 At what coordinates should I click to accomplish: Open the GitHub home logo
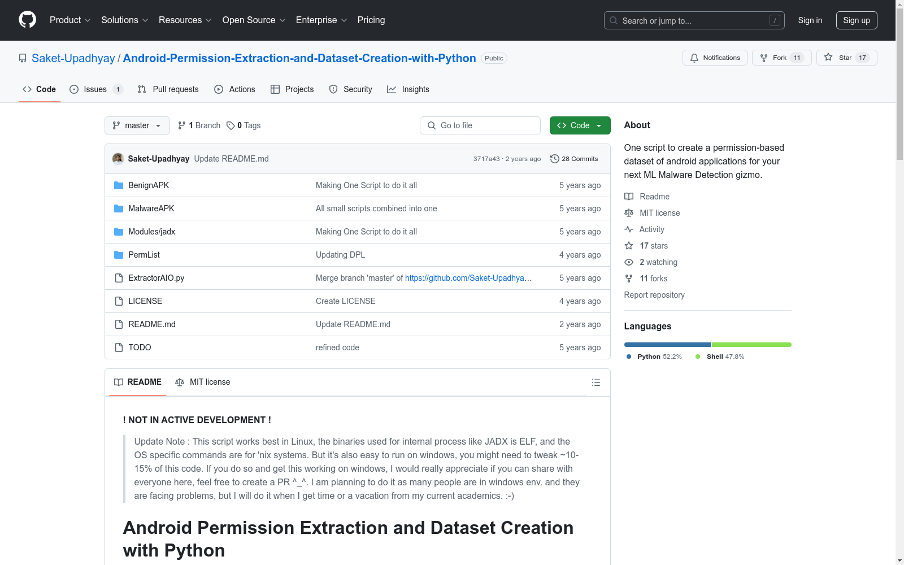pyautogui.click(x=27, y=20)
